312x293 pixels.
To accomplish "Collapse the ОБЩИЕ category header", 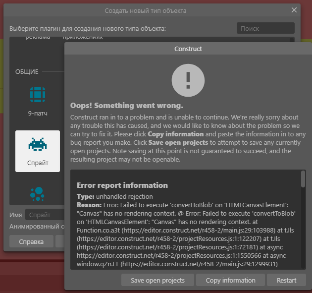I will pos(27,72).
